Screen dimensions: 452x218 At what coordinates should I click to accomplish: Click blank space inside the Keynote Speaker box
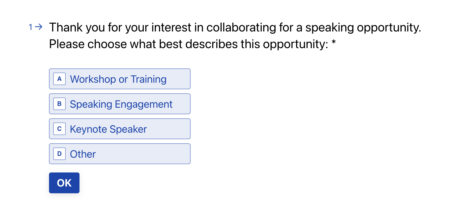(x=169, y=129)
